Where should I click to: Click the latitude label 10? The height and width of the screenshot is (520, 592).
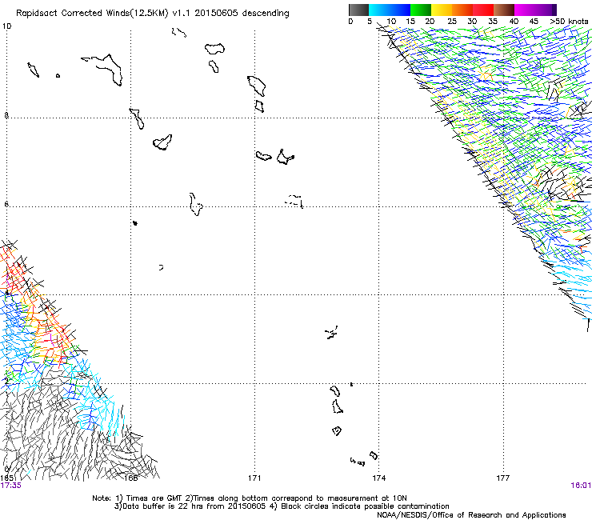6,26
